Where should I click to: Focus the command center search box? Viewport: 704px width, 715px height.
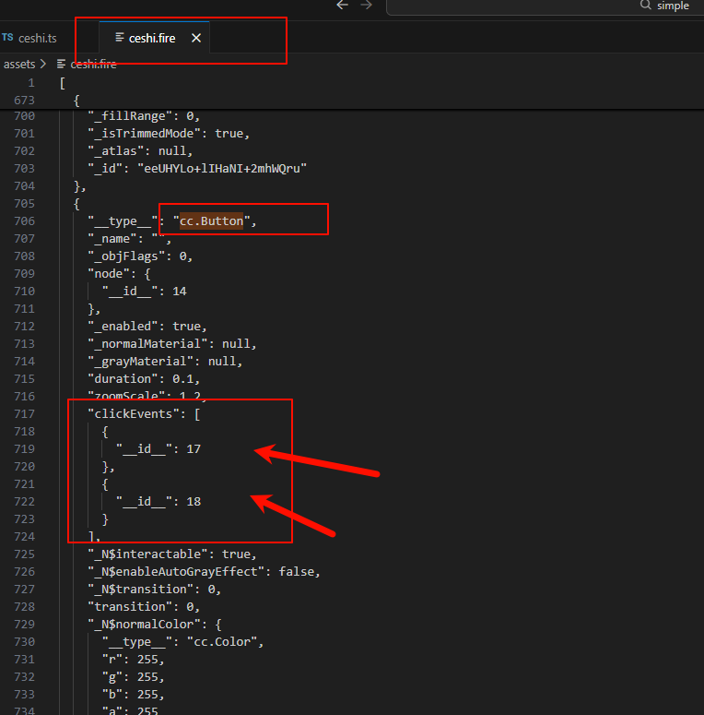544,6
